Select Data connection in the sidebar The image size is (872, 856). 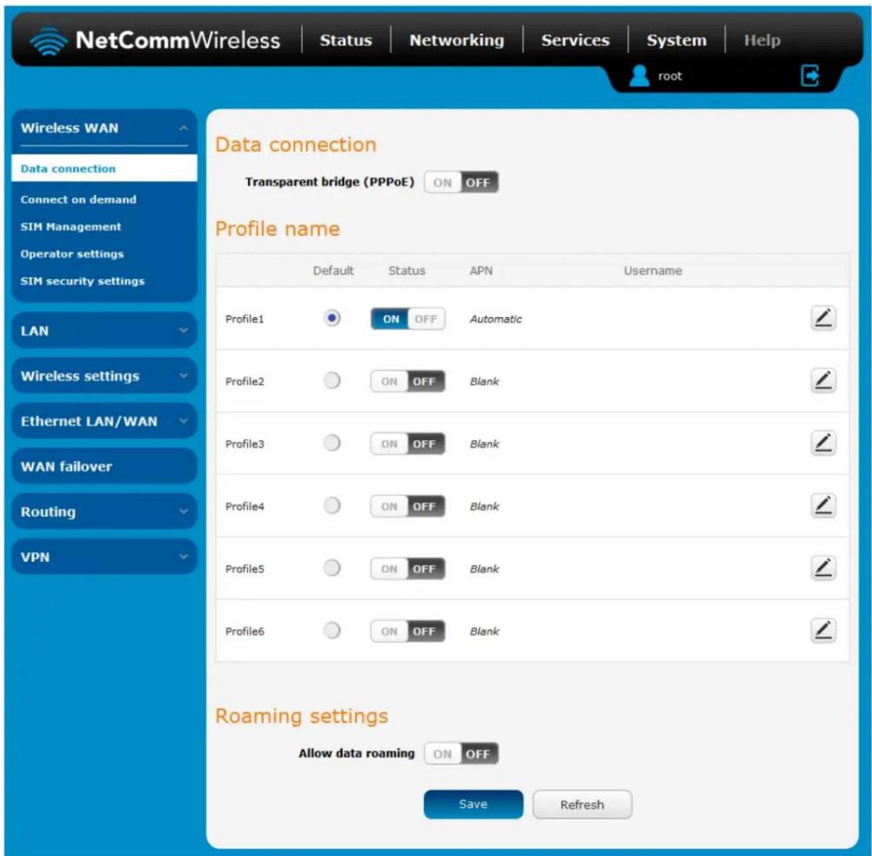[x=104, y=169]
